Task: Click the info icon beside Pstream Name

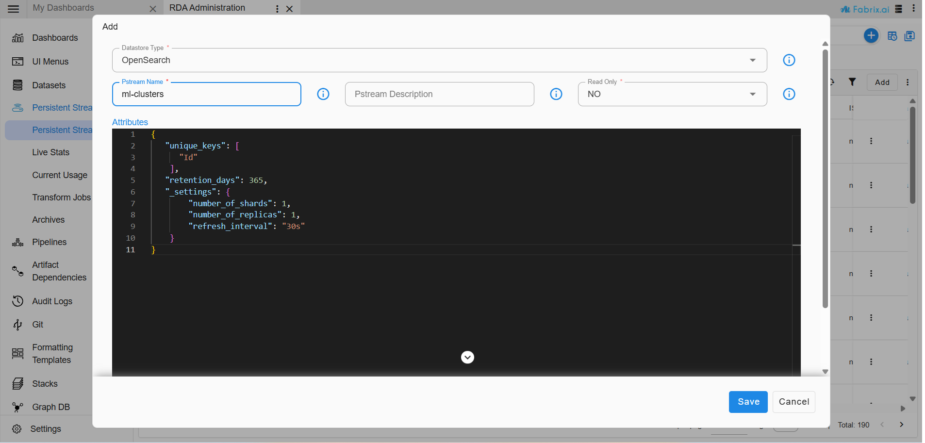Action: [x=323, y=94]
